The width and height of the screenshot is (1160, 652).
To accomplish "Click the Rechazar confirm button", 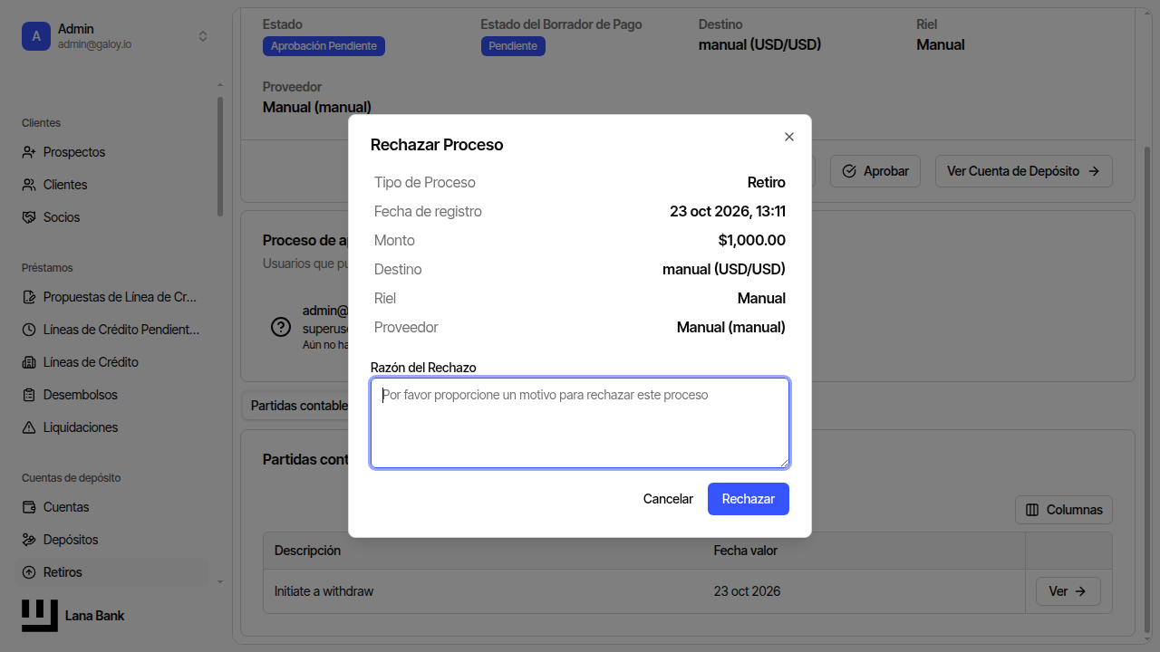I will (749, 499).
